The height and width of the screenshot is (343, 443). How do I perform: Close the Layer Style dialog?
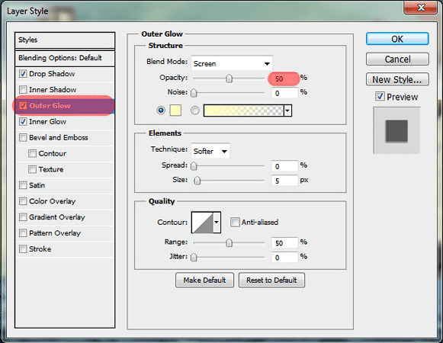point(421,7)
